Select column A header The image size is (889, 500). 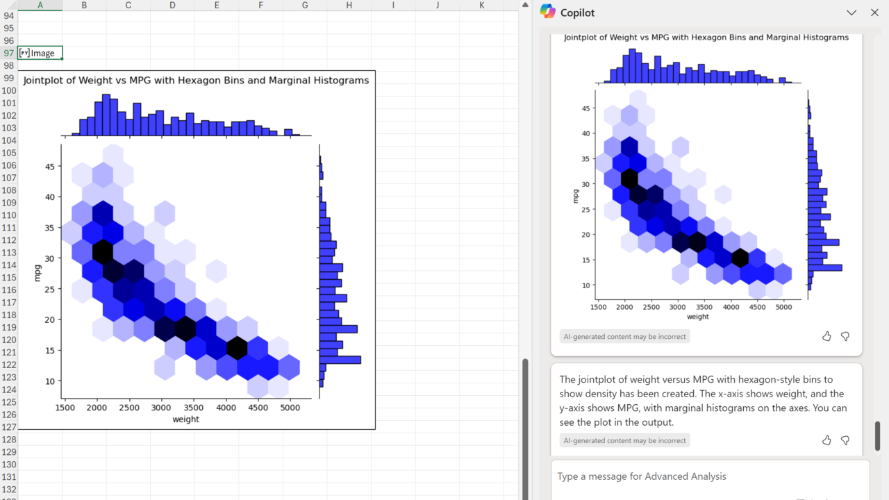(40, 6)
